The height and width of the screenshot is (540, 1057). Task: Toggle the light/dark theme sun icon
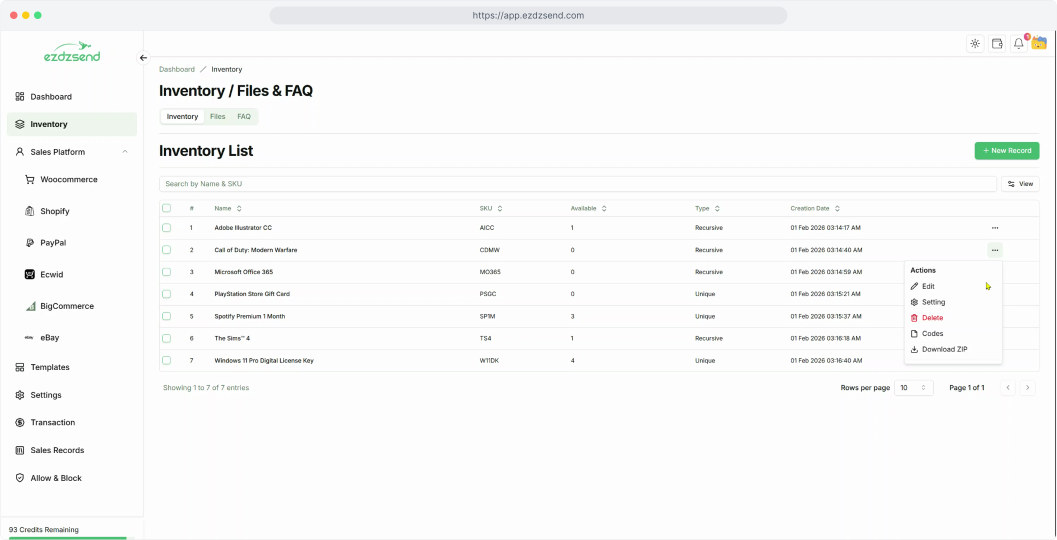pyautogui.click(x=975, y=43)
